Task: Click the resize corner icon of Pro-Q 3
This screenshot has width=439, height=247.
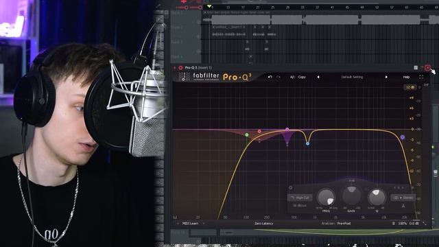Action: [x=425, y=224]
